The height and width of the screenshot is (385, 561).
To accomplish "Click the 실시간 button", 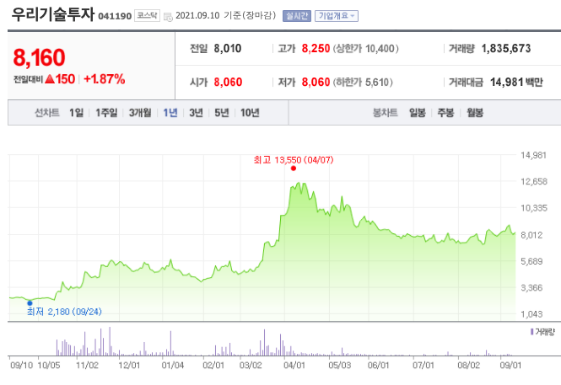I will (297, 16).
